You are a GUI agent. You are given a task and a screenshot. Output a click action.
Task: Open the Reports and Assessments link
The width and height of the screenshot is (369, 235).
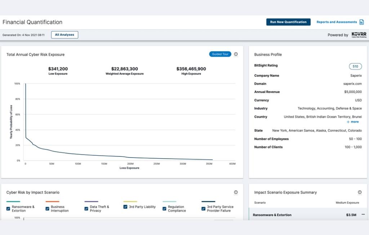(337, 22)
